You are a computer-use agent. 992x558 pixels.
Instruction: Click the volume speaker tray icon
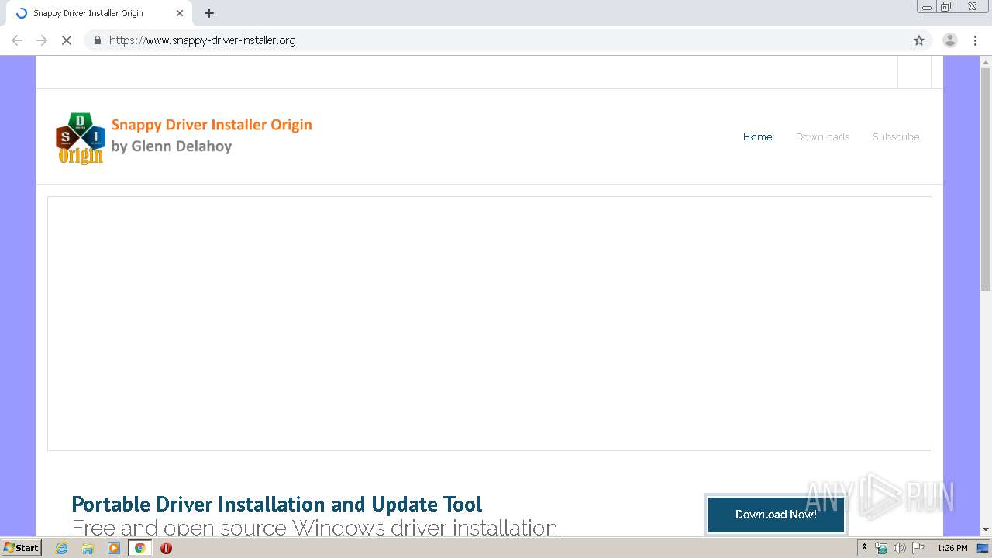(899, 548)
